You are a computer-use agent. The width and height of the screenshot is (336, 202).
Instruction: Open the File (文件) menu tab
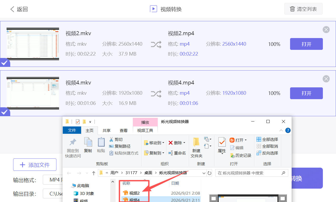tap(72, 130)
